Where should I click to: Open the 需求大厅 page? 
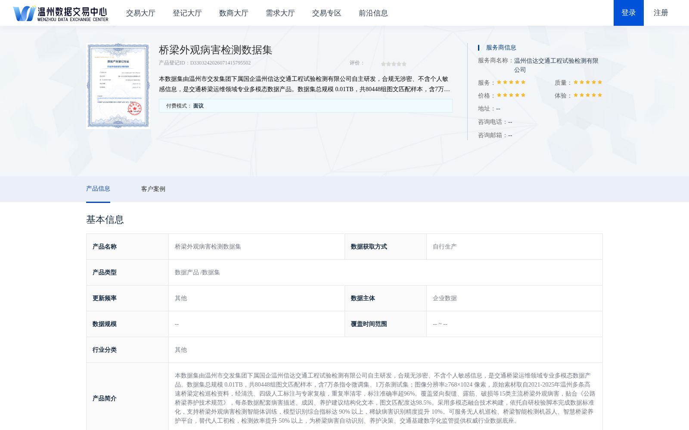[280, 13]
